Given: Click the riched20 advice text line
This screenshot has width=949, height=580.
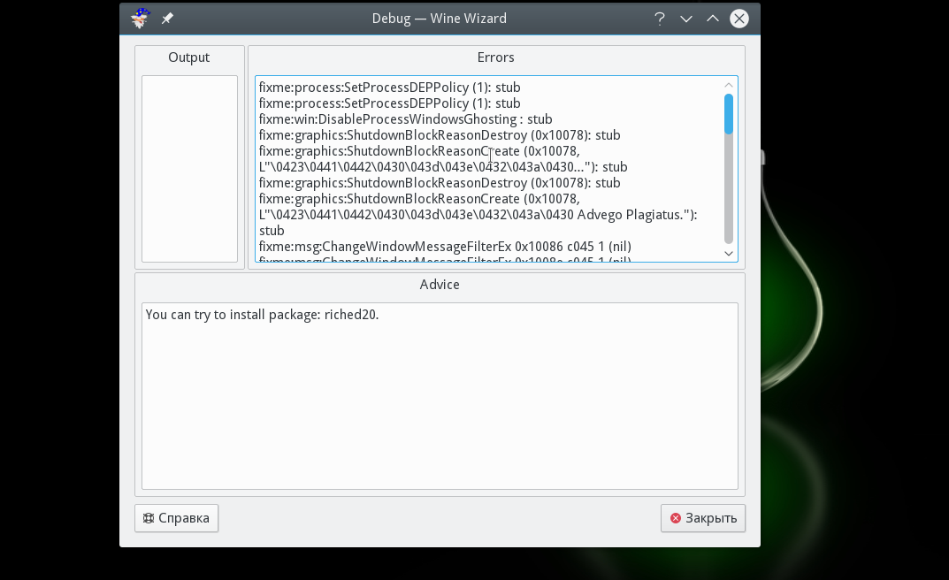Looking at the screenshot, I should pyautogui.click(x=262, y=315).
